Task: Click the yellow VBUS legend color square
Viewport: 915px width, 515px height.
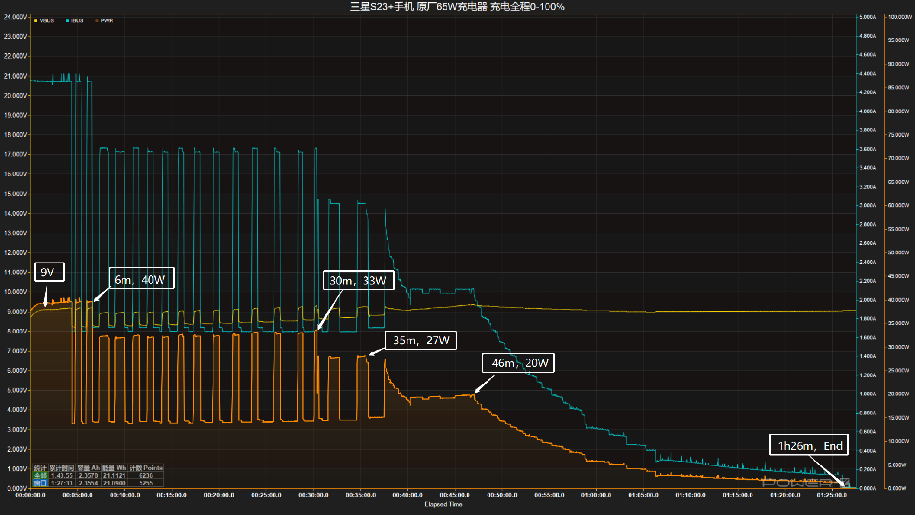Action: [x=36, y=20]
